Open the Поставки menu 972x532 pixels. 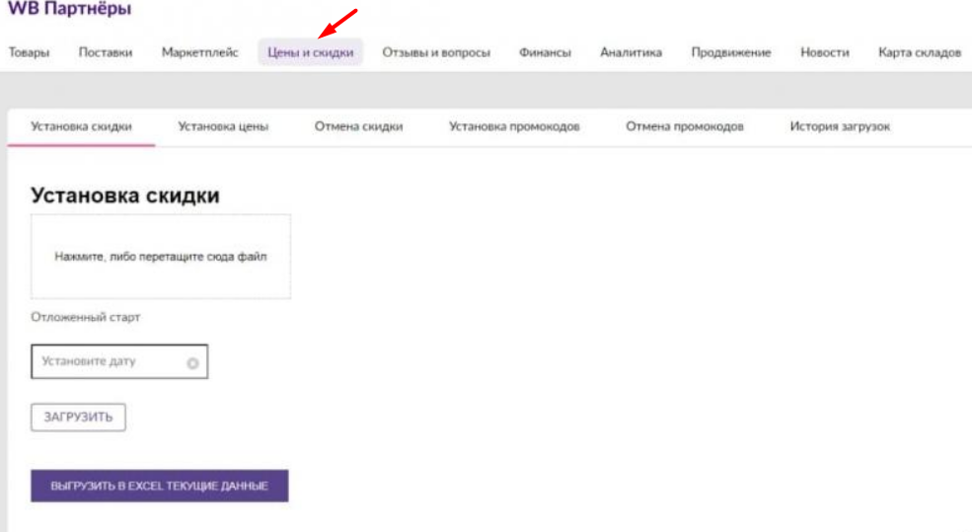106,52
